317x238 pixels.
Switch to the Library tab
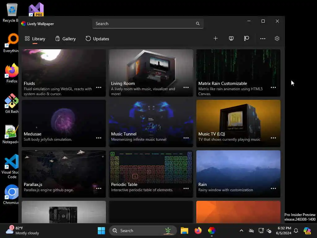coord(35,39)
